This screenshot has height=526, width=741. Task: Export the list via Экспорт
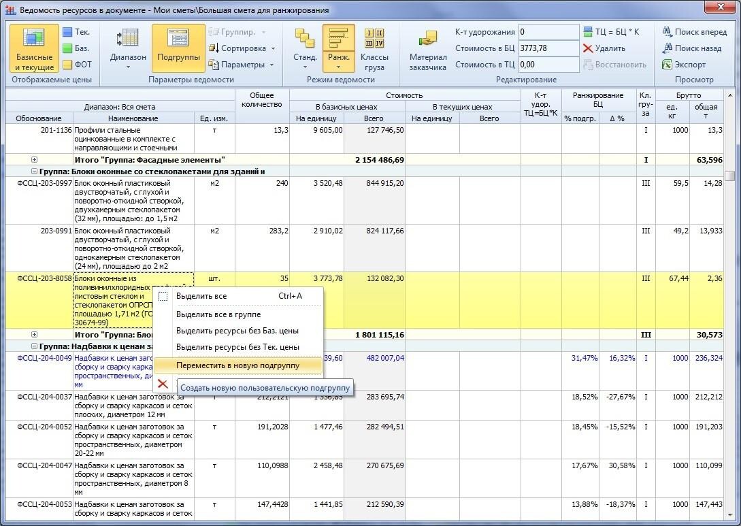point(684,65)
